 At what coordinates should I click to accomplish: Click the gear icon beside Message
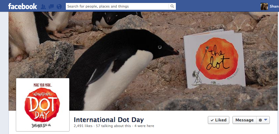(260, 120)
